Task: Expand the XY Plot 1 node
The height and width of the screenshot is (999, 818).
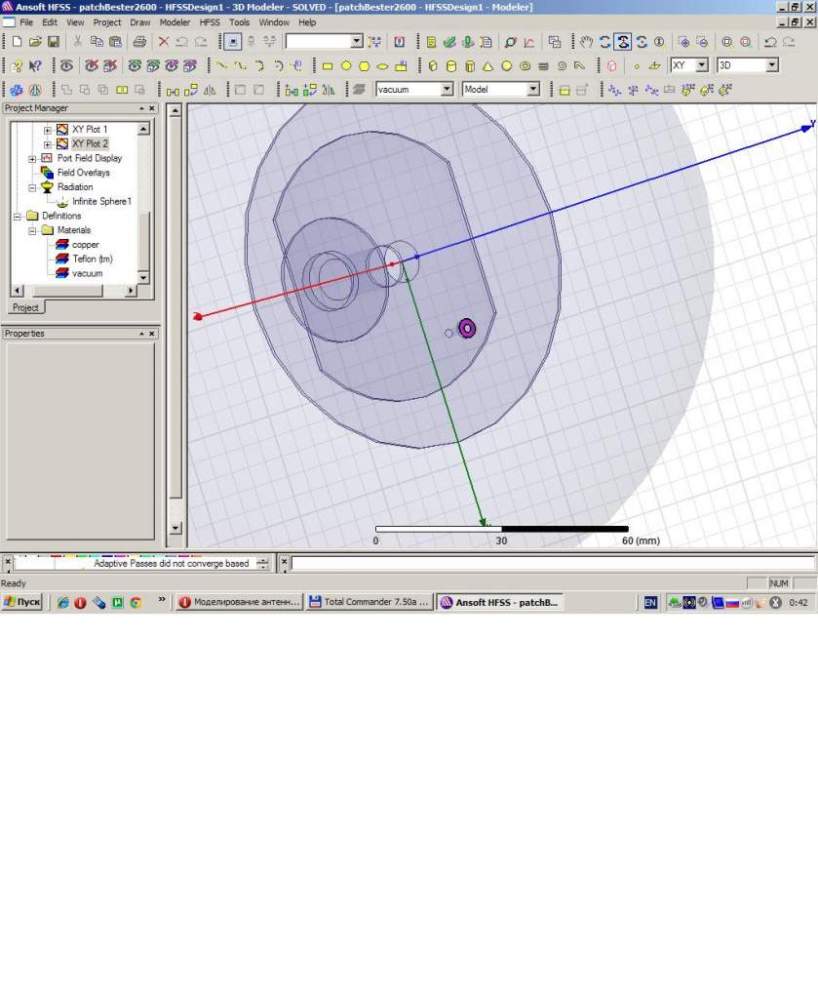Action: [47, 130]
